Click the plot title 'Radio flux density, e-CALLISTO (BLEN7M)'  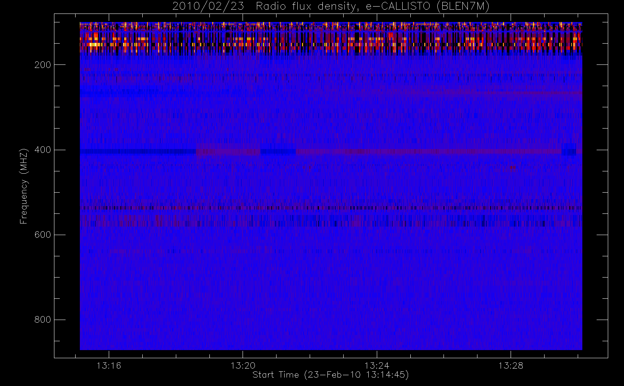click(x=373, y=7)
